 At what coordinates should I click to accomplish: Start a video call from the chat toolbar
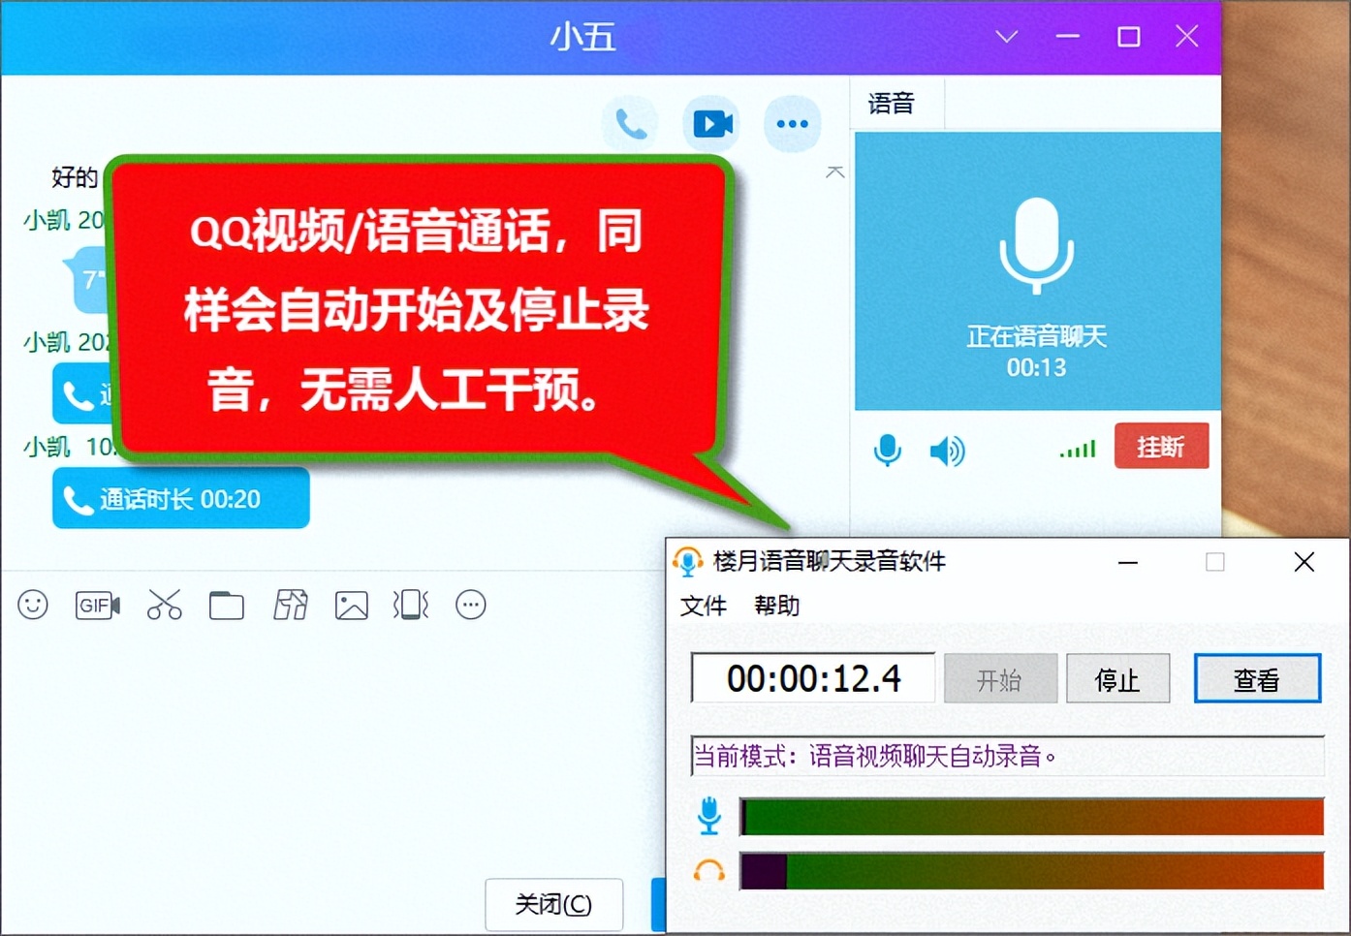click(711, 123)
